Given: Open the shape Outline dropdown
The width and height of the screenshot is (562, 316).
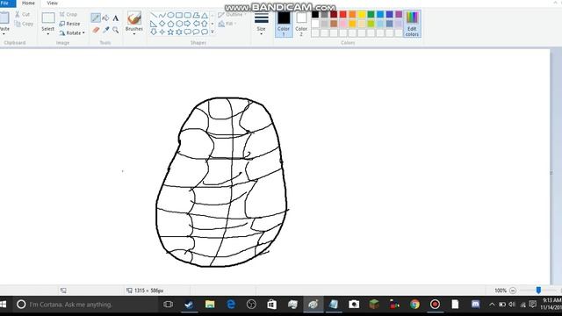Looking at the screenshot, I should point(233,15).
